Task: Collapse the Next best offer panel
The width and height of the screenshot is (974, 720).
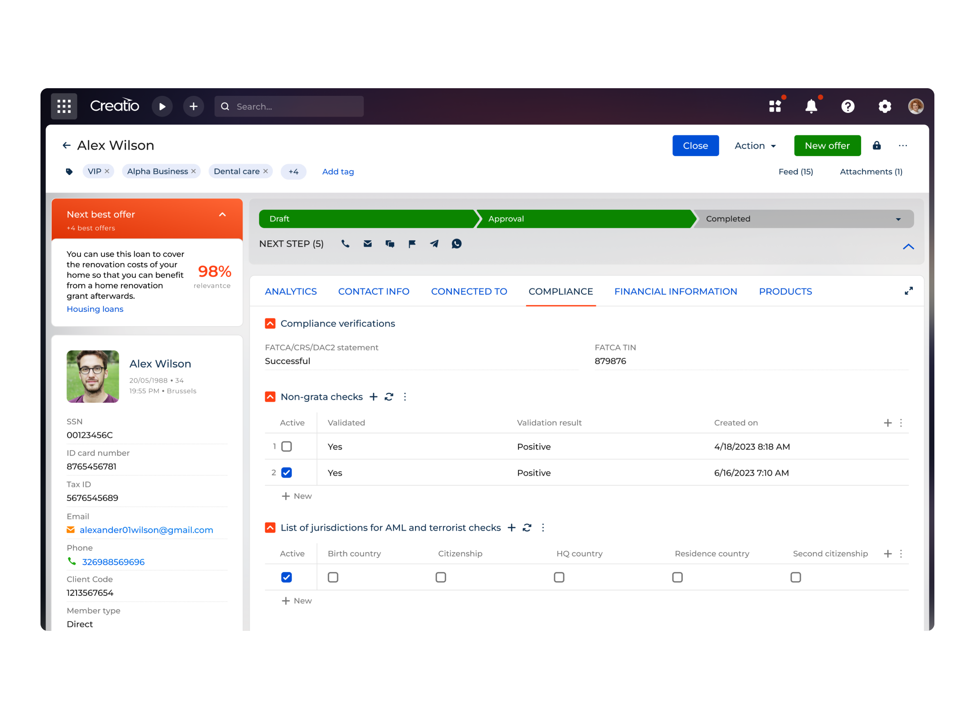Action: tap(222, 215)
